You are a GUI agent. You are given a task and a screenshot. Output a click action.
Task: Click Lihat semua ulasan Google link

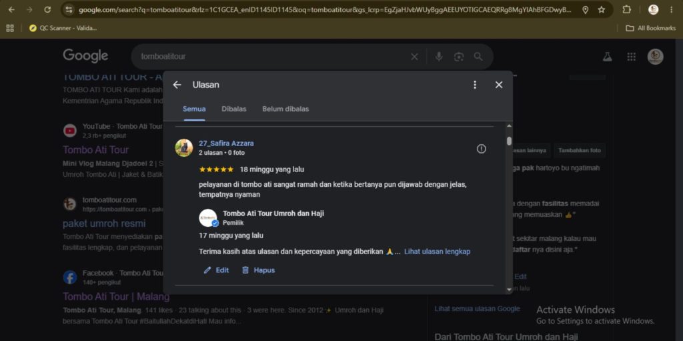[477, 309]
